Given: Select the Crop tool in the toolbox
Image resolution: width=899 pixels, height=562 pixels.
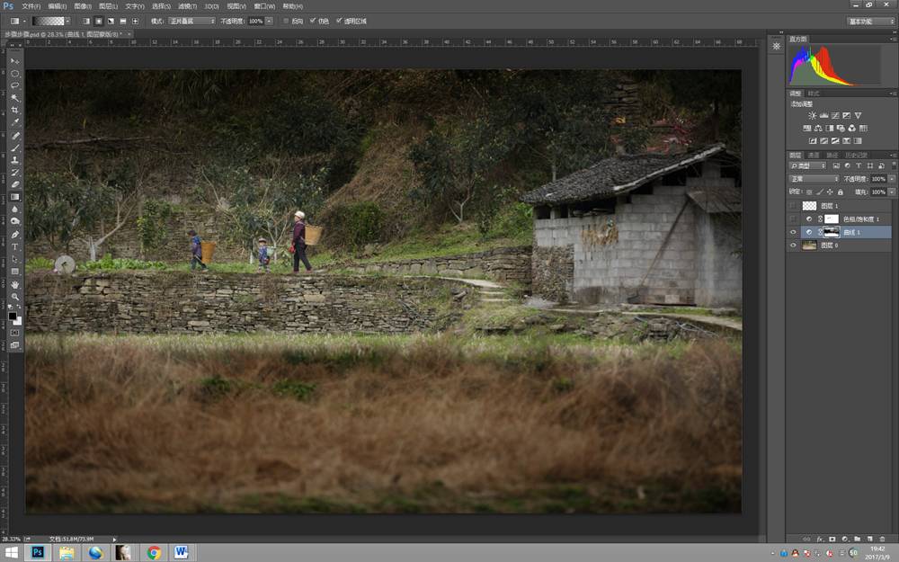Looking at the screenshot, I should 15,110.
